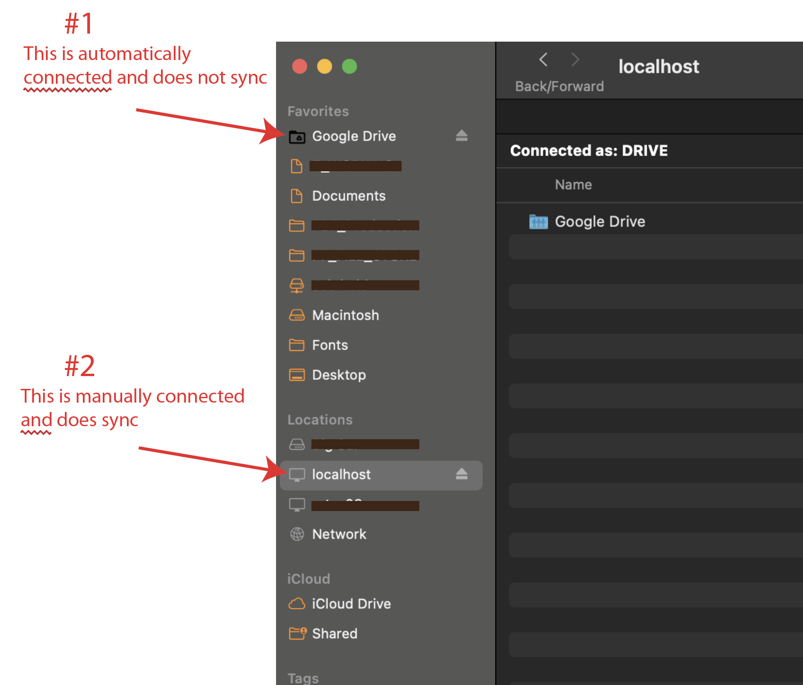The height and width of the screenshot is (685, 803).
Task: Go forward using the Forward chevron
Action: point(575,60)
